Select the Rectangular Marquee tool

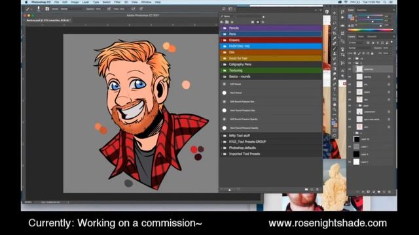[335, 18]
